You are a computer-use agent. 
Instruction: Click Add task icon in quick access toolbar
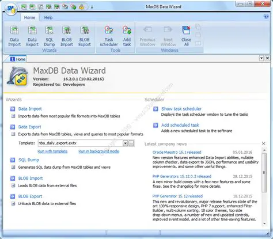click(74, 7)
